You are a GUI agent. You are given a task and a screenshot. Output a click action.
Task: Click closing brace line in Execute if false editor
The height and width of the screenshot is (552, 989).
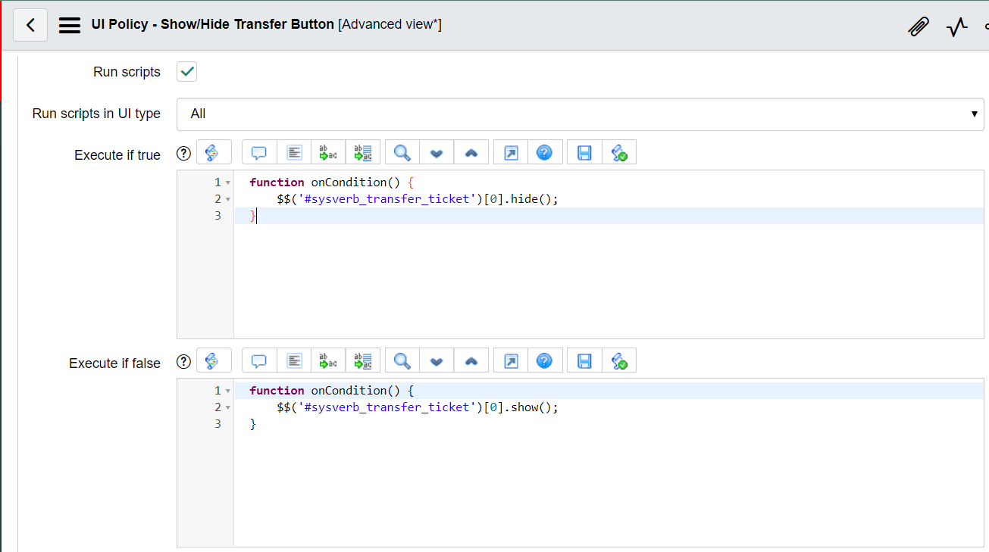253,424
